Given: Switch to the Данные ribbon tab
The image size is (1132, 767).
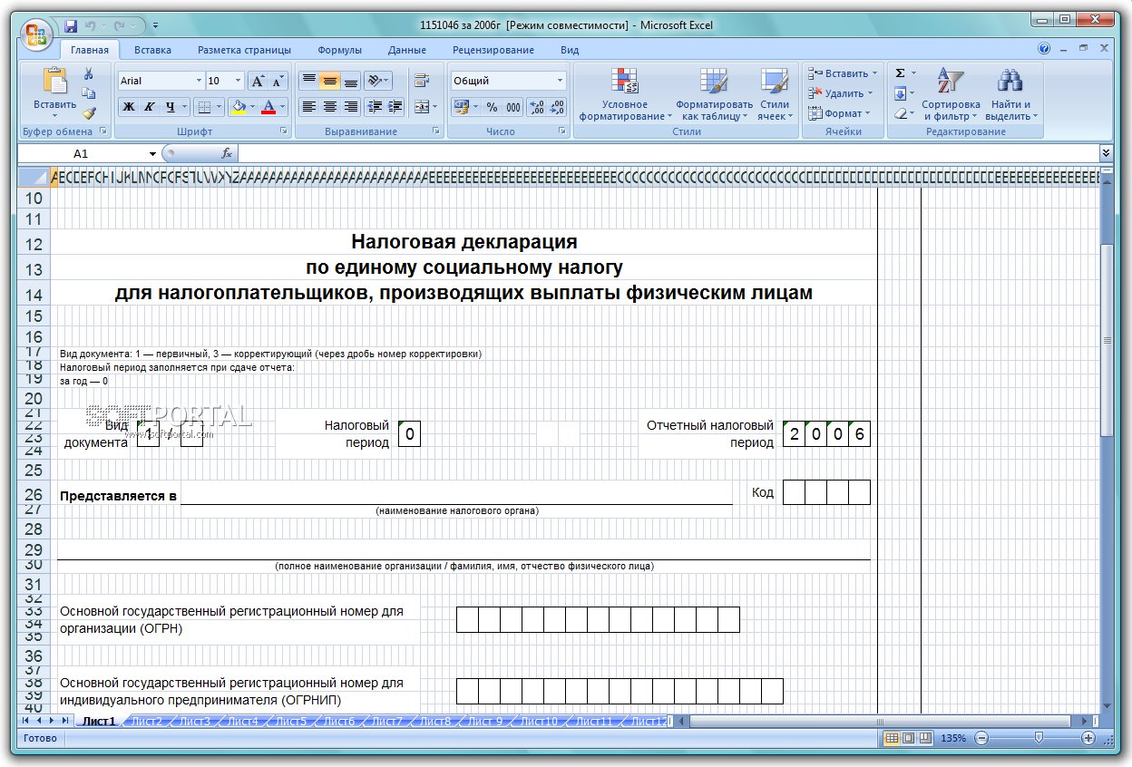Looking at the screenshot, I should pos(406,50).
